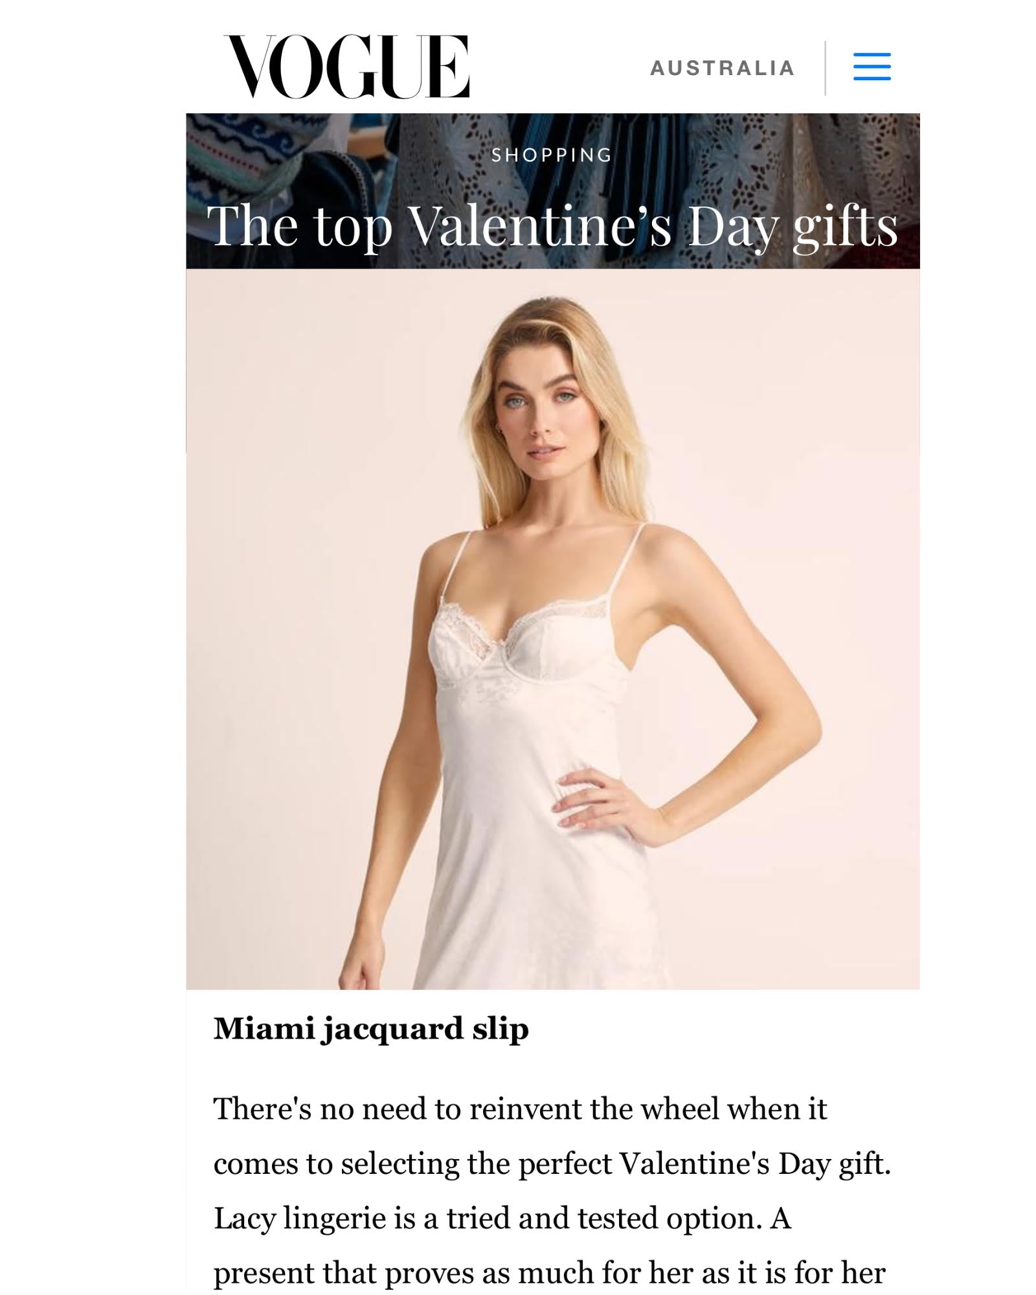The width and height of the screenshot is (1036, 1295).
Task: Select the AUSTRALIA edition label
Action: 722,68
